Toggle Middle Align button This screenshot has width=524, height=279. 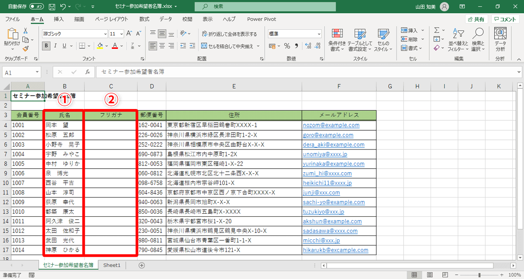coord(162,34)
